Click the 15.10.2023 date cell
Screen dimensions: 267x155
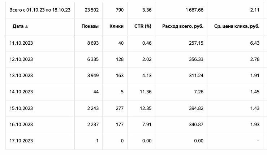pos(21,108)
